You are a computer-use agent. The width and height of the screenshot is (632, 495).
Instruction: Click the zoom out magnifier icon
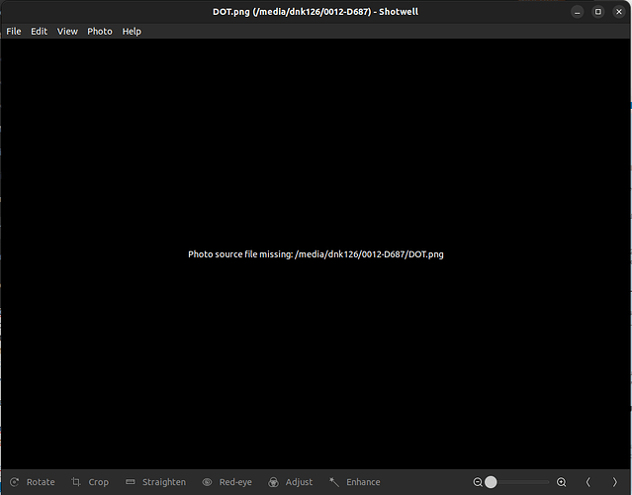478,482
